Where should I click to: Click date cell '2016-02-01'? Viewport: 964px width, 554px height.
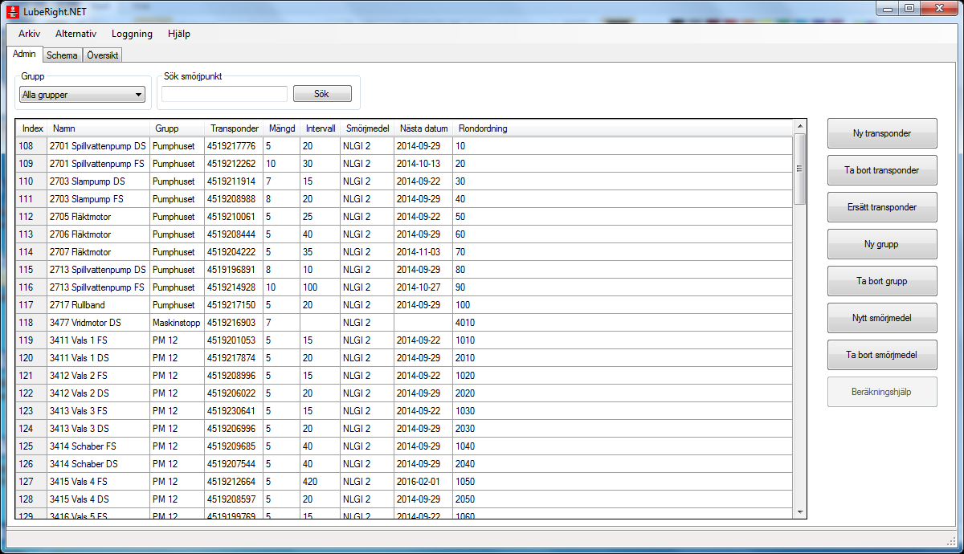(423, 482)
